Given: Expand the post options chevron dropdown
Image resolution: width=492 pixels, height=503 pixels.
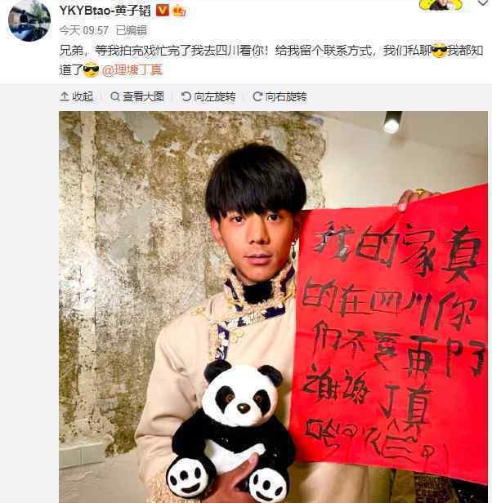Looking at the screenshot, I should click(x=483, y=3).
